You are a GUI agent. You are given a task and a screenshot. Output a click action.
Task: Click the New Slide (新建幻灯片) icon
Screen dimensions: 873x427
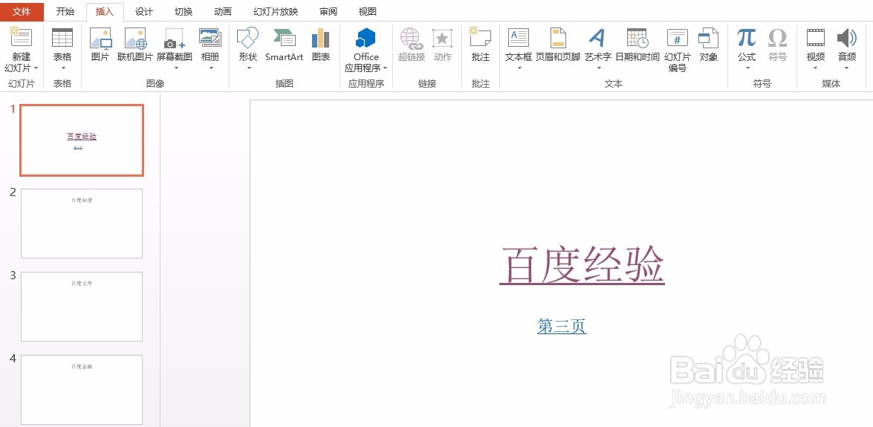(21, 37)
